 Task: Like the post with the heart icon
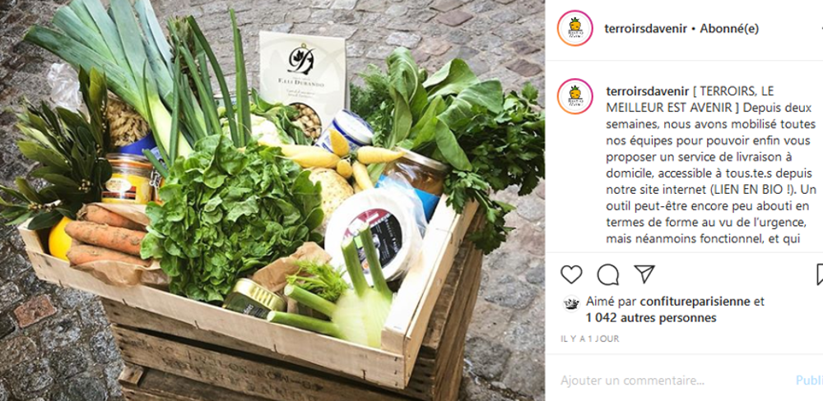(571, 274)
